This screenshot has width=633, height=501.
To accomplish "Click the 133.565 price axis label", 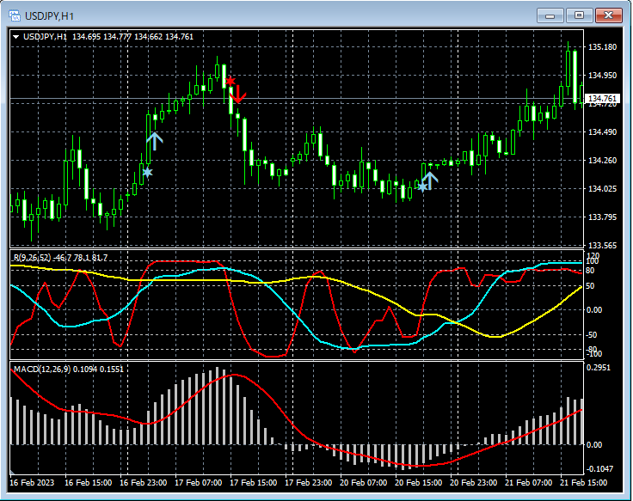I will click(602, 245).
